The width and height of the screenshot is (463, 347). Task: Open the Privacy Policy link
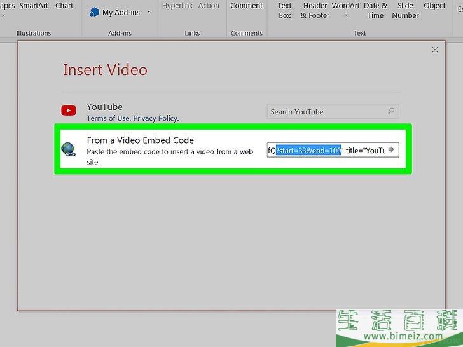(156, 118)
